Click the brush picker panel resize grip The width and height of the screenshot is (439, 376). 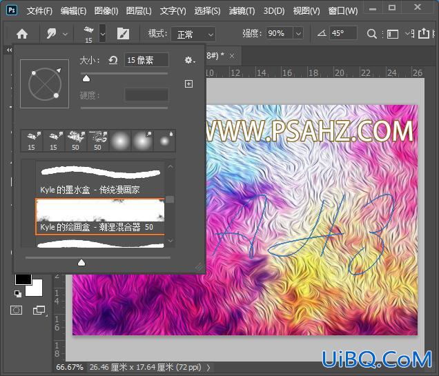199,267
